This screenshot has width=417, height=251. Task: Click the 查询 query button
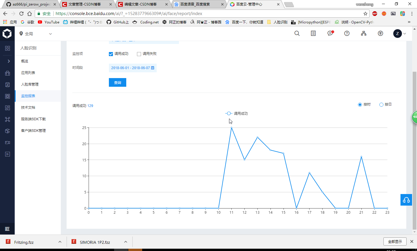[118, 82]
